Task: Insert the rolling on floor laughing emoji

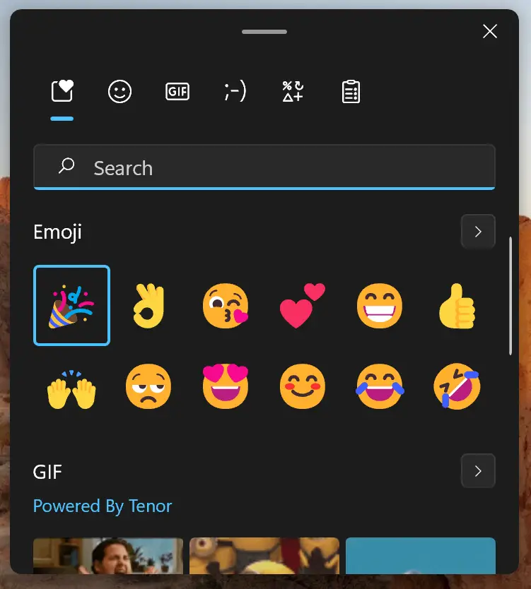Action: pyautogui.click(x=457, y=386)
